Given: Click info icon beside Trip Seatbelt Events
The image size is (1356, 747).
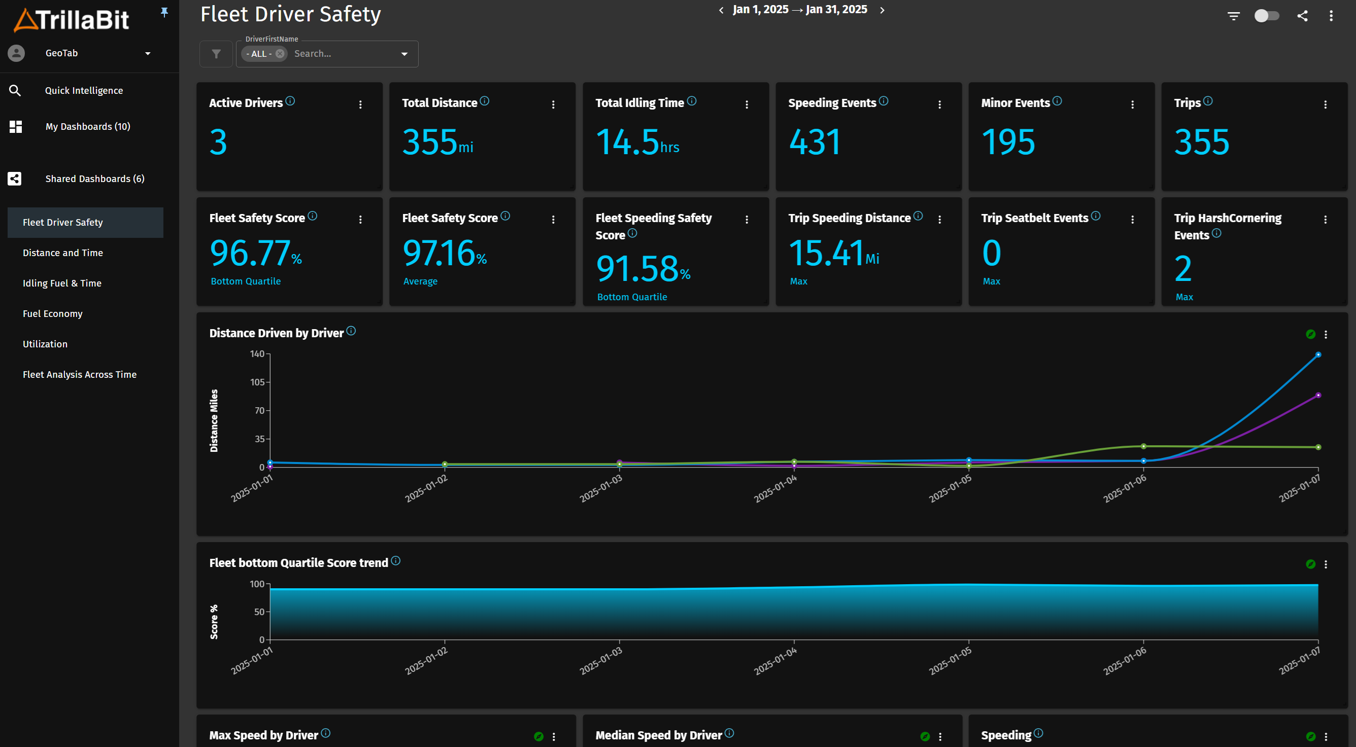Looking at the screenshot, I should click(x=1096, y=216).
